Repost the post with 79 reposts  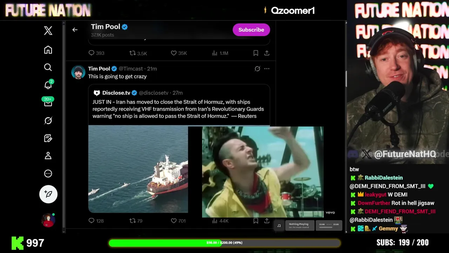[136, 221]
